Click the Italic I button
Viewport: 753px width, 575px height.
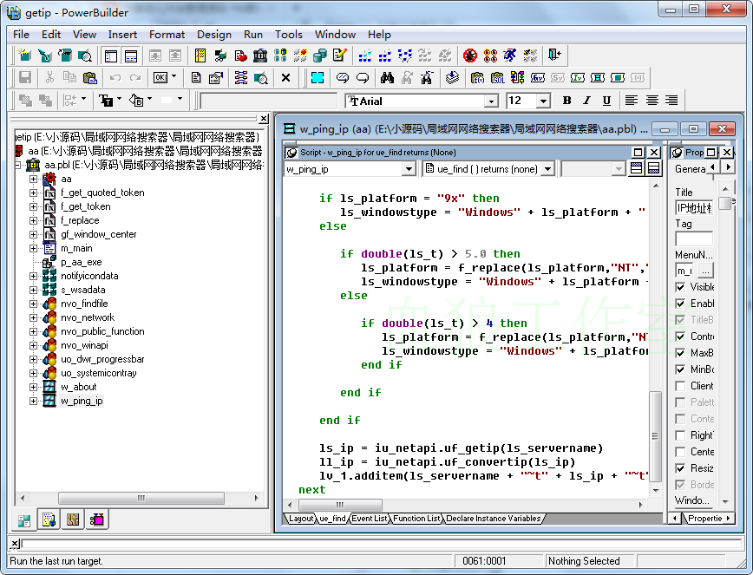coord(586,101)
